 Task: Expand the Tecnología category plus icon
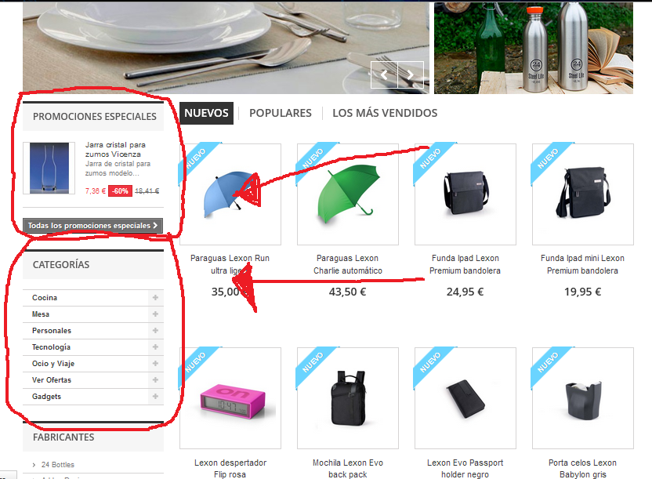point(155,347)
